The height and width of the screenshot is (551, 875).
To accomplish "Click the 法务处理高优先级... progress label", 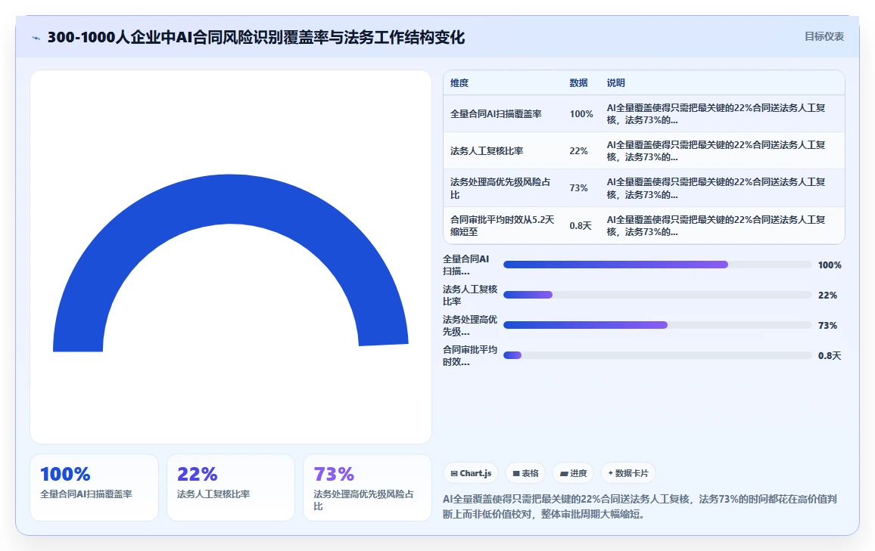I will pos(470,325).
